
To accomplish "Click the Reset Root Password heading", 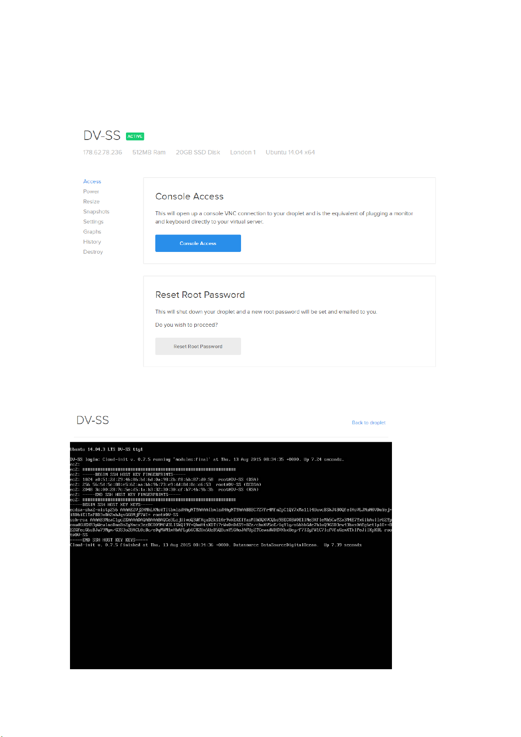I will pyautogui.click(x=200, y=295).
